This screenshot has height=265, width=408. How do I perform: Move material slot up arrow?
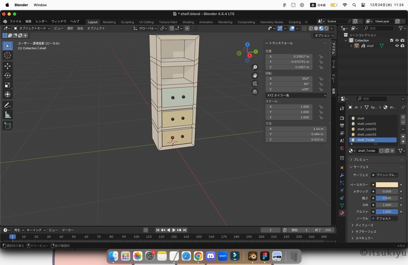point(403,136)
